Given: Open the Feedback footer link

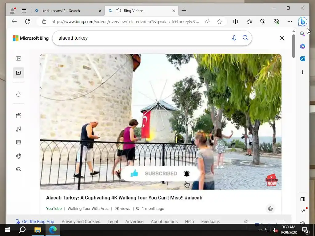Looking at the screenshot, I should tap(210, 221).
